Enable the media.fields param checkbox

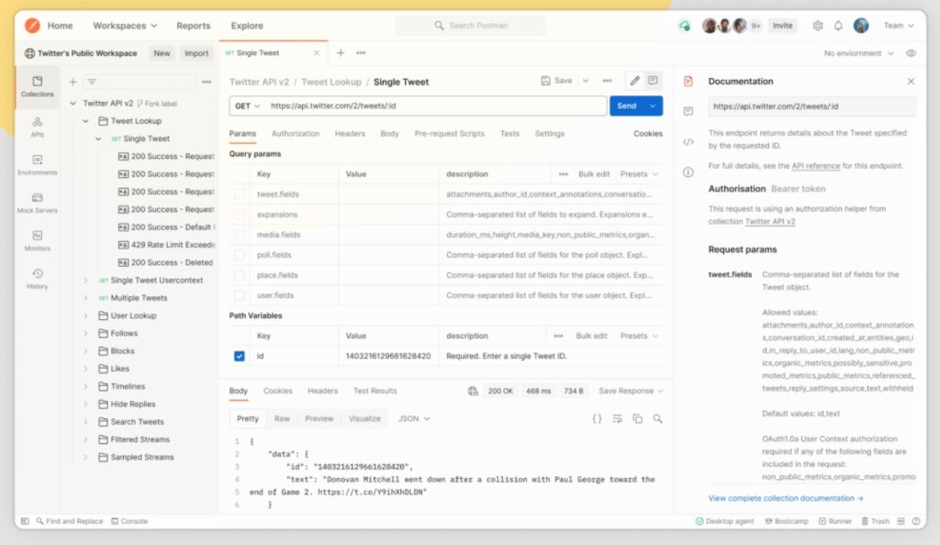point(240,235)
